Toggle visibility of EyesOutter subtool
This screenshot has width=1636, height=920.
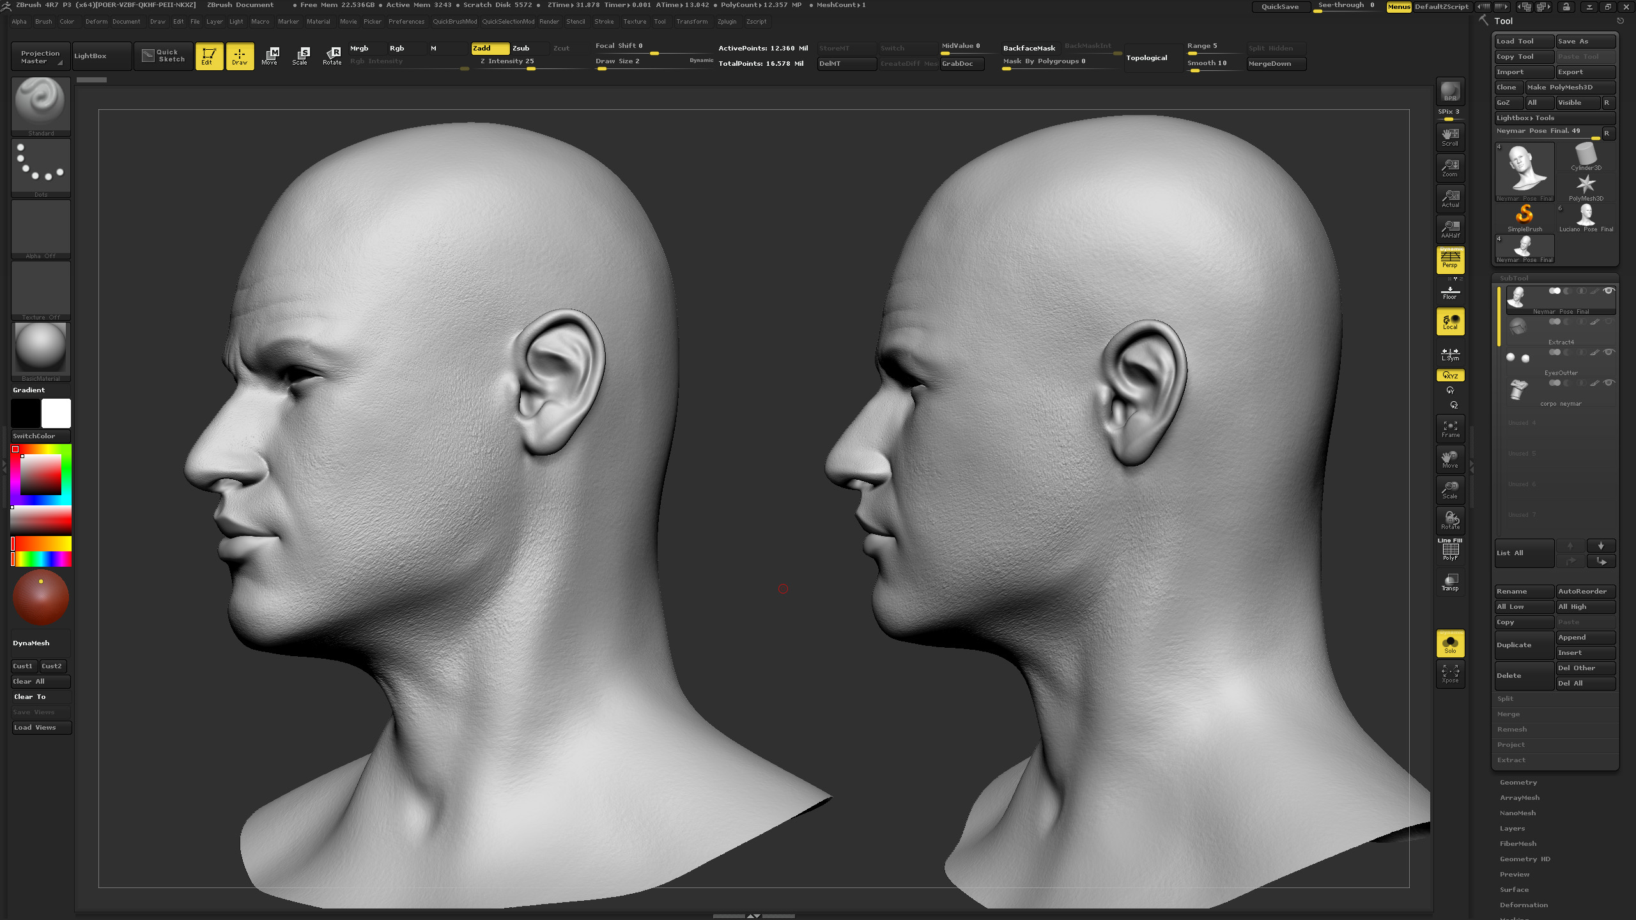click(x=1609, y=352)
